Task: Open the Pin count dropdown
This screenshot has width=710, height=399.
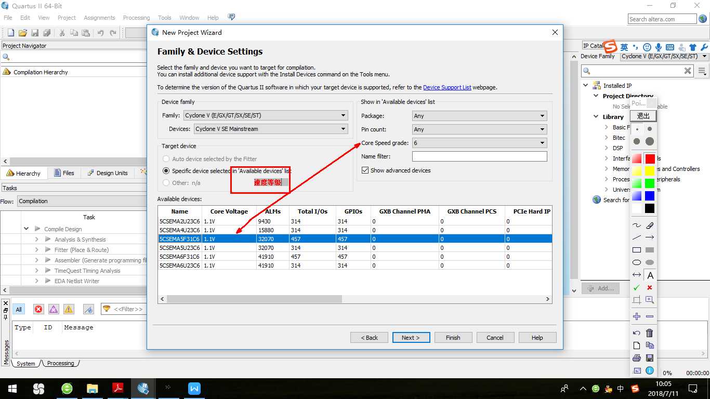Action: (479, 129)
